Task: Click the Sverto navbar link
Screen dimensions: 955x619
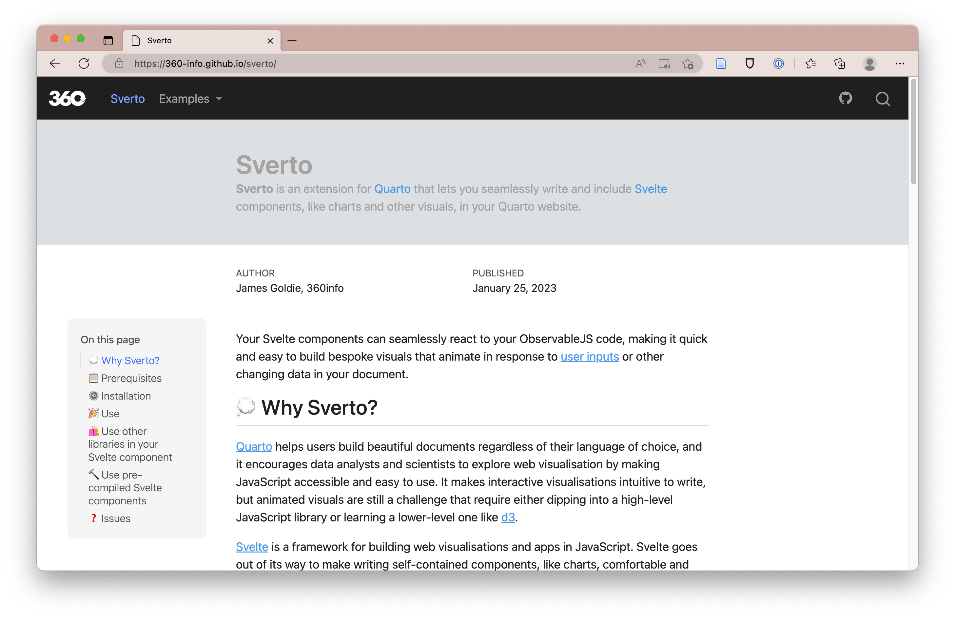Action: click(x=127, y=99)
